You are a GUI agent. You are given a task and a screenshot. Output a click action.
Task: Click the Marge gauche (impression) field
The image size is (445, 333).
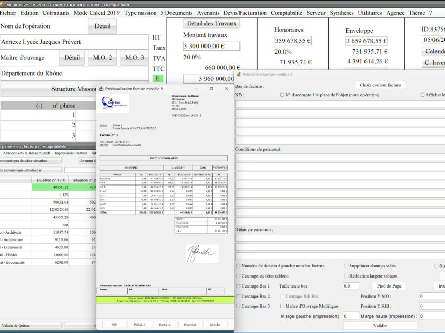[x=351, y=316]
